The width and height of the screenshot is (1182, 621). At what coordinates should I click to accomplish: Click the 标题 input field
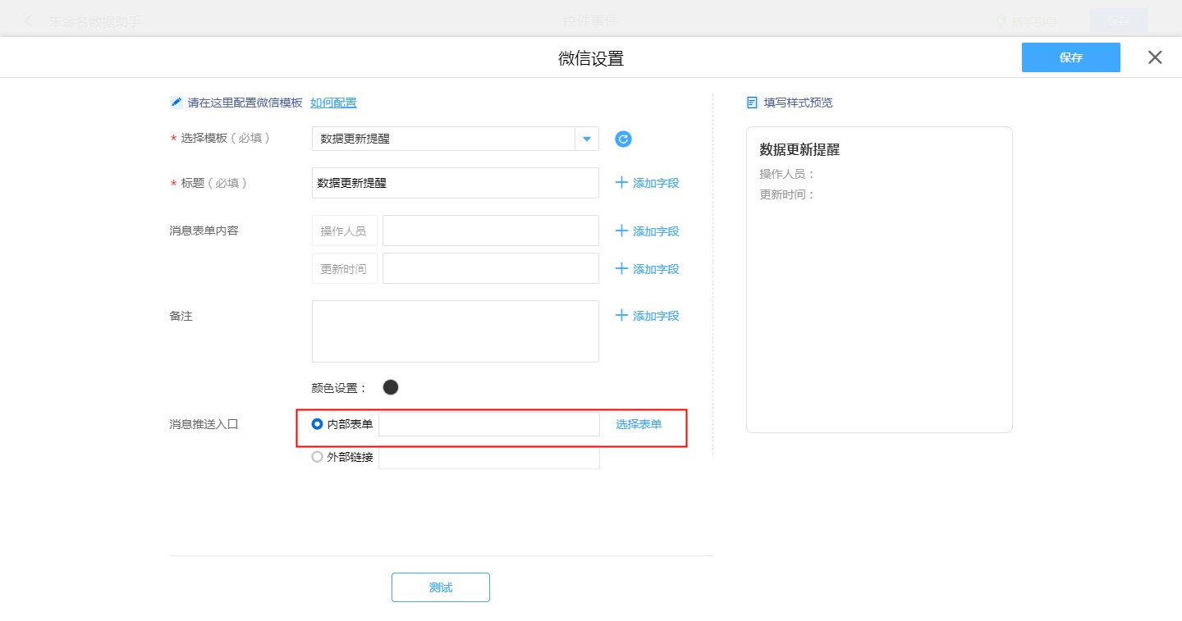tap(455, 183)
